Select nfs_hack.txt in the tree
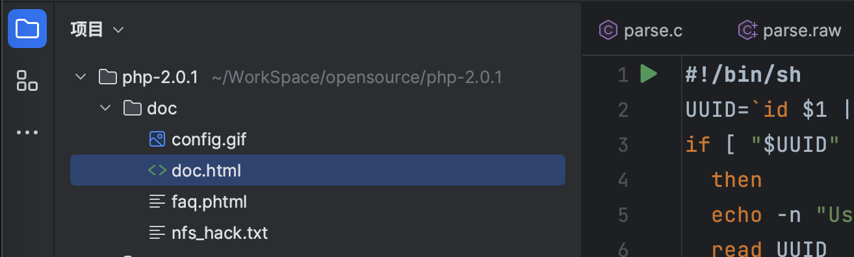This screenshot has width=854, height=257. [220, 233]
